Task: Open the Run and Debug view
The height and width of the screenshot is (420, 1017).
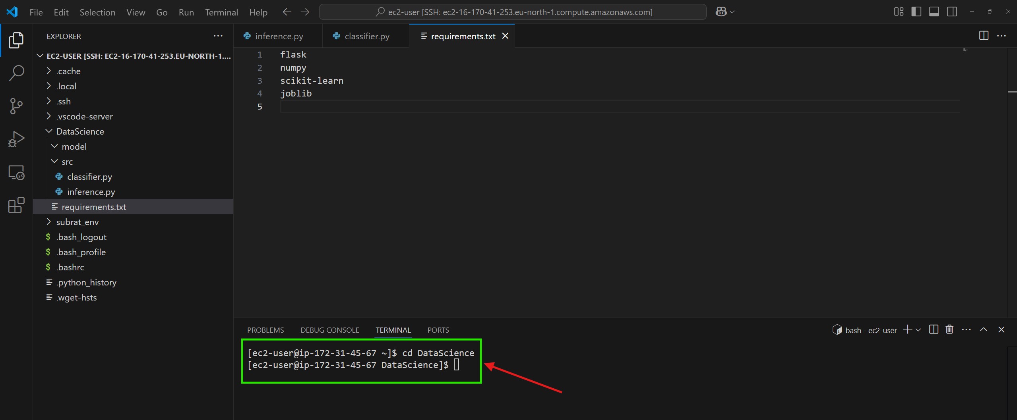Action: 16,139
